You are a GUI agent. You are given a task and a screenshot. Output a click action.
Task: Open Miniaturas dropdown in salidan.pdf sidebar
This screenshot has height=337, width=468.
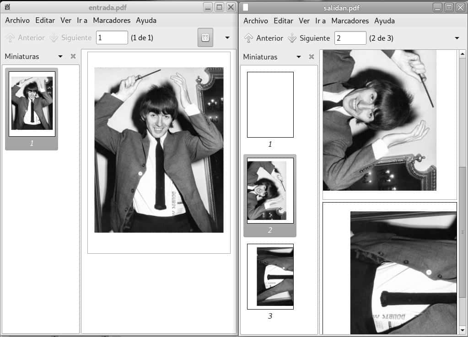[x=298, y=57]
